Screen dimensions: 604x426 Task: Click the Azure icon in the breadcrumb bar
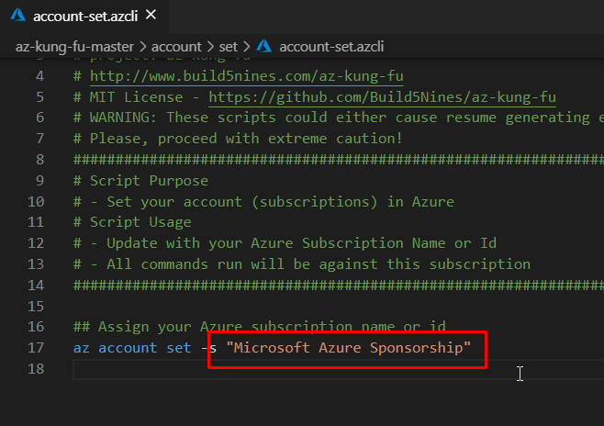(x=264, y=45)
